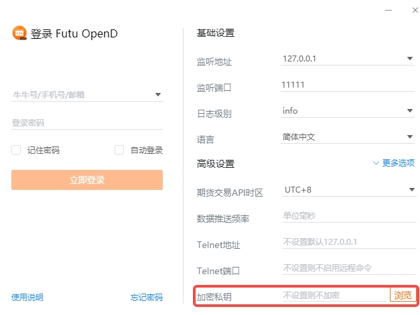
Task: Click into the Telnet地址 field
Action: click(x=348, y=242)
